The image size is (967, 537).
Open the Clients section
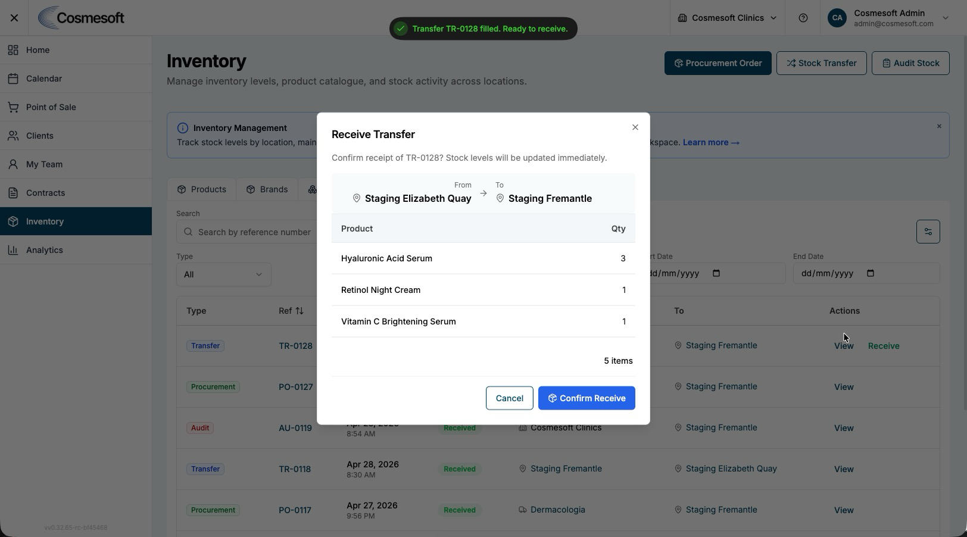tap(76, 136)
